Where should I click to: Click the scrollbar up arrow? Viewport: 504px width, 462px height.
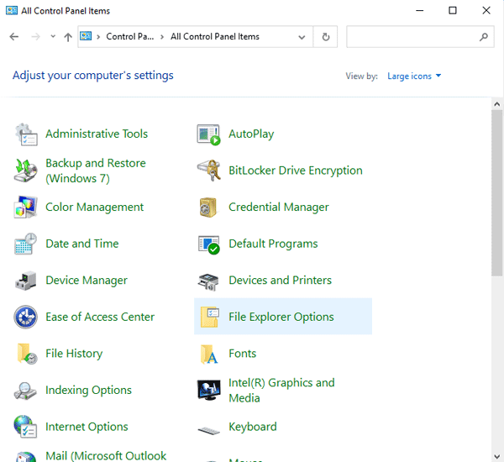497,104
